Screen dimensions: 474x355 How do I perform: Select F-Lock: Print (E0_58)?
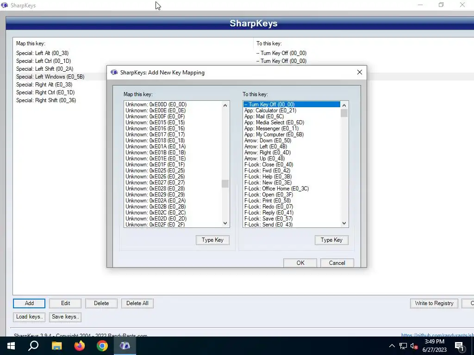point(292,201)
